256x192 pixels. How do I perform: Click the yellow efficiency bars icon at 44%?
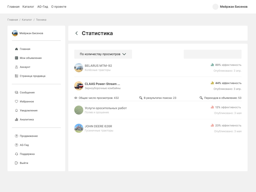click(x=212, y=83)
